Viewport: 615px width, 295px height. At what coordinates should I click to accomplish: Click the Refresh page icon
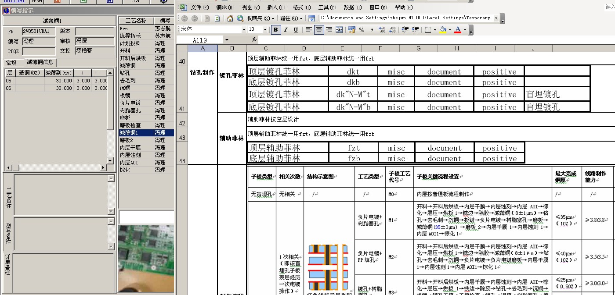click(x=217, y=18)
